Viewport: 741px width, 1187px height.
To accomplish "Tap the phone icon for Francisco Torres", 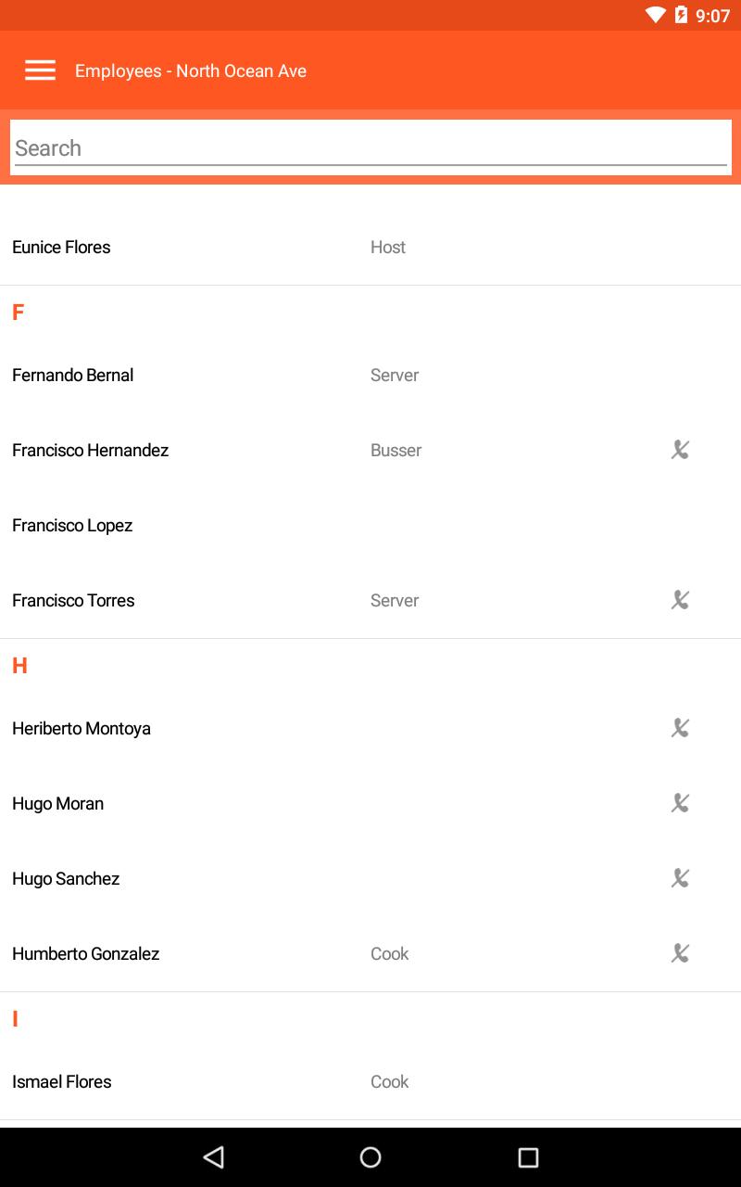I will (x=680, y=600).
